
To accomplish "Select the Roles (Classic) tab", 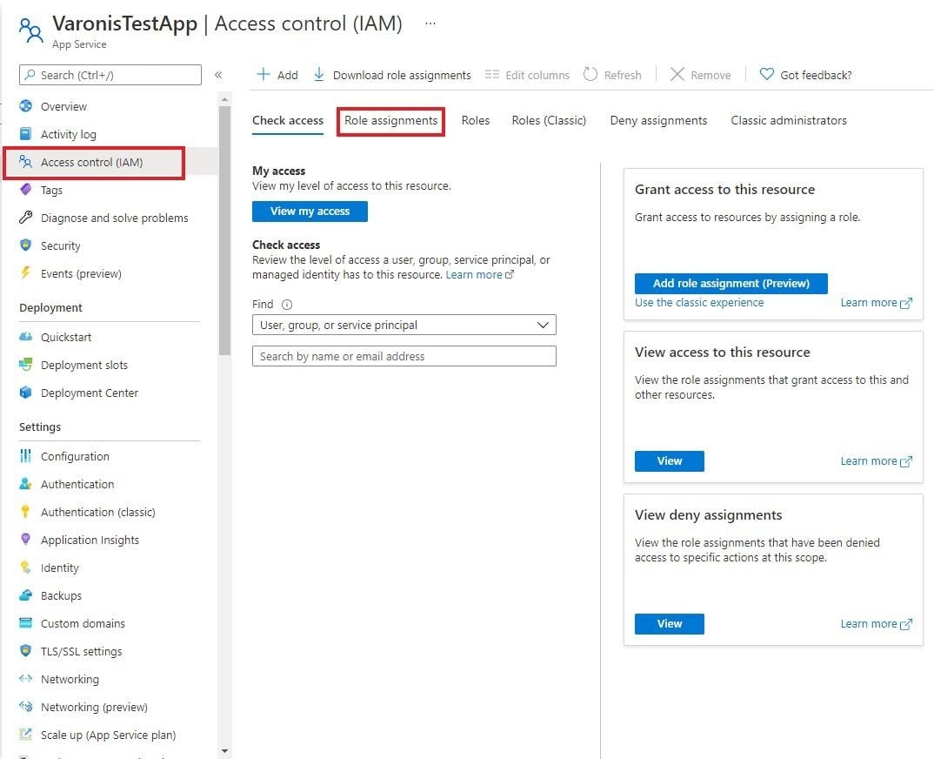I will click(549, 120).
